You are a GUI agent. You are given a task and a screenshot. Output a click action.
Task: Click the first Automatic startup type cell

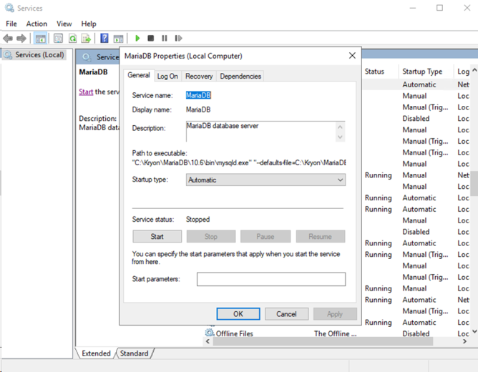pyautogui.click(x=419, y=84)
